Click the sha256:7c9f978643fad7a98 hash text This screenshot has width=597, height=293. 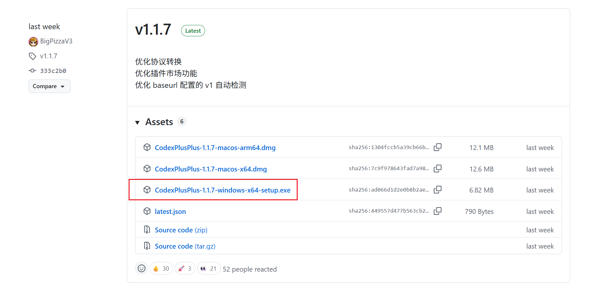pyautogui.click(x=389, y=168)
